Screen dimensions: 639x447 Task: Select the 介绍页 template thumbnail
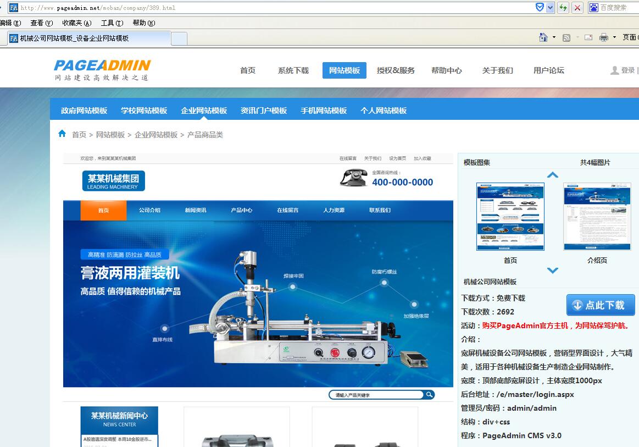[597, 217]
